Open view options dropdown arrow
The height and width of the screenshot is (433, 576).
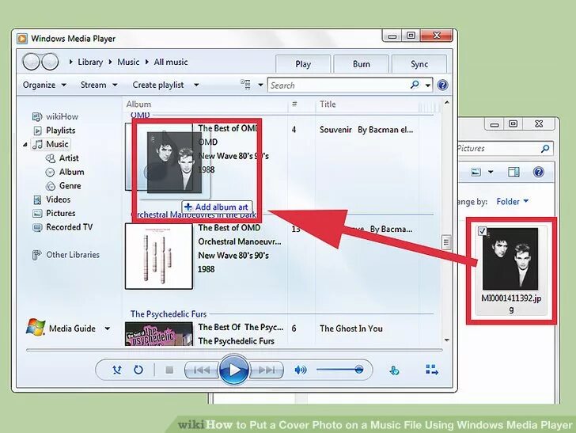[x=260, y=85]
